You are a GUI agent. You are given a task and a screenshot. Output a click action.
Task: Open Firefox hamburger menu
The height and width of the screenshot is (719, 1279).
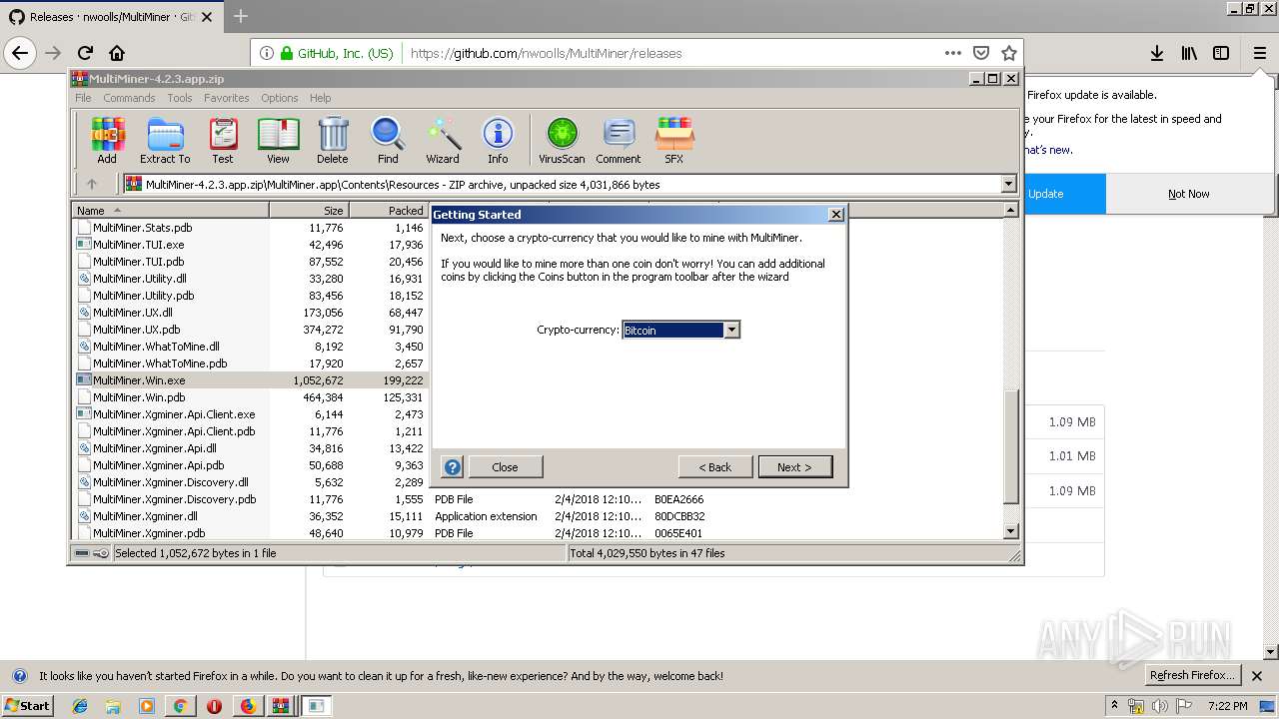tap(1259, 53)
